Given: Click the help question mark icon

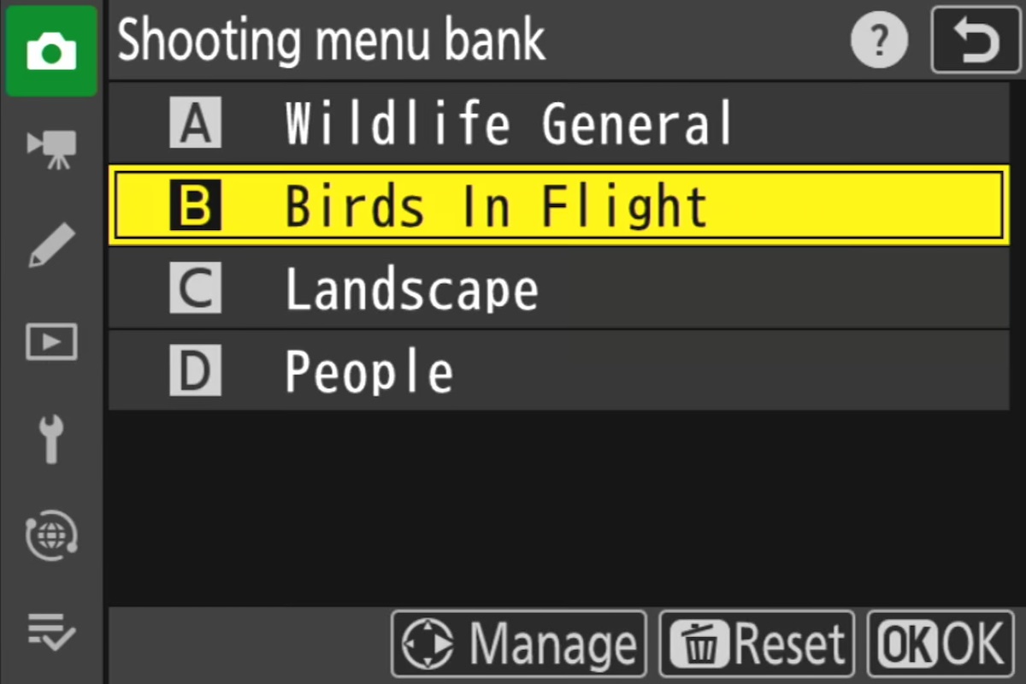Looking at the screenshot, I should tap(879, 41).
